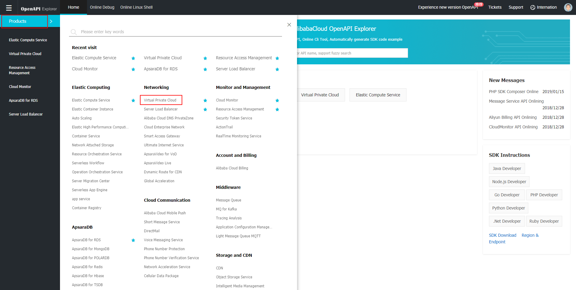Viewport: 576px width, 290px height.
Task: Open Aliyun Billing API Onlining message
Action: (513, 117)
